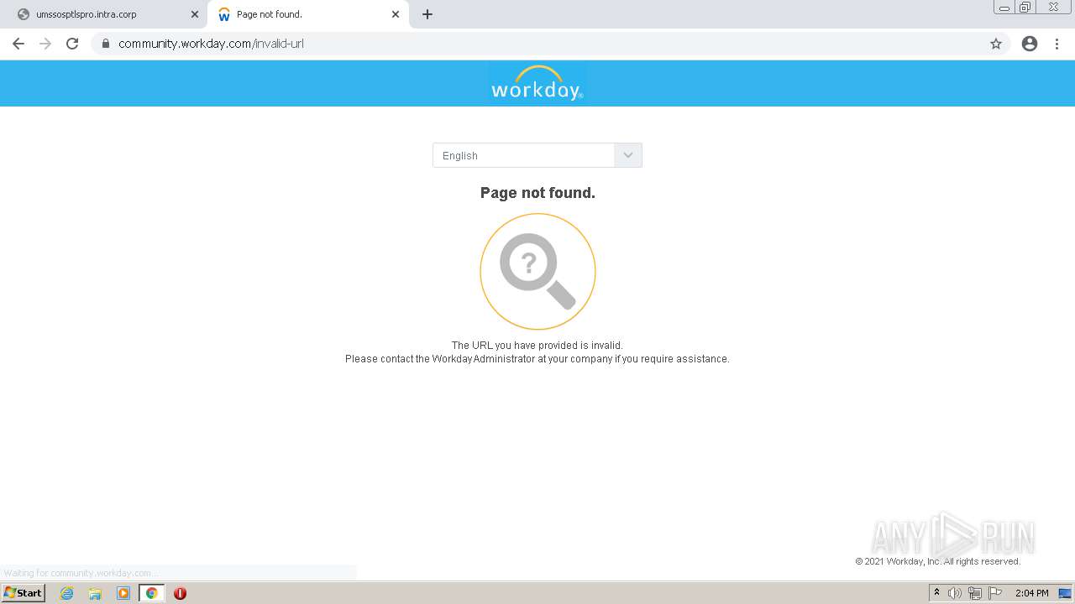Open the Action Center flag icon
The height and width of the screenshot is (604, 1075).
click(x=995, y=593)
